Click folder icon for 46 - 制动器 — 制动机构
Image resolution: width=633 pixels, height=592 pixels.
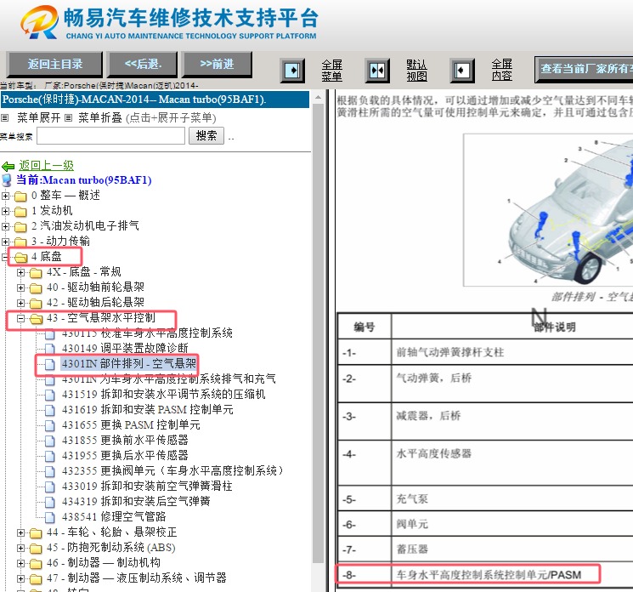tap(36, 564)
